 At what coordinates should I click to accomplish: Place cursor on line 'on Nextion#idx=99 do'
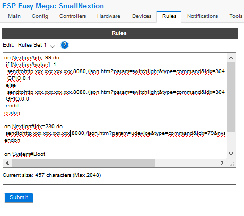point(32,58)
